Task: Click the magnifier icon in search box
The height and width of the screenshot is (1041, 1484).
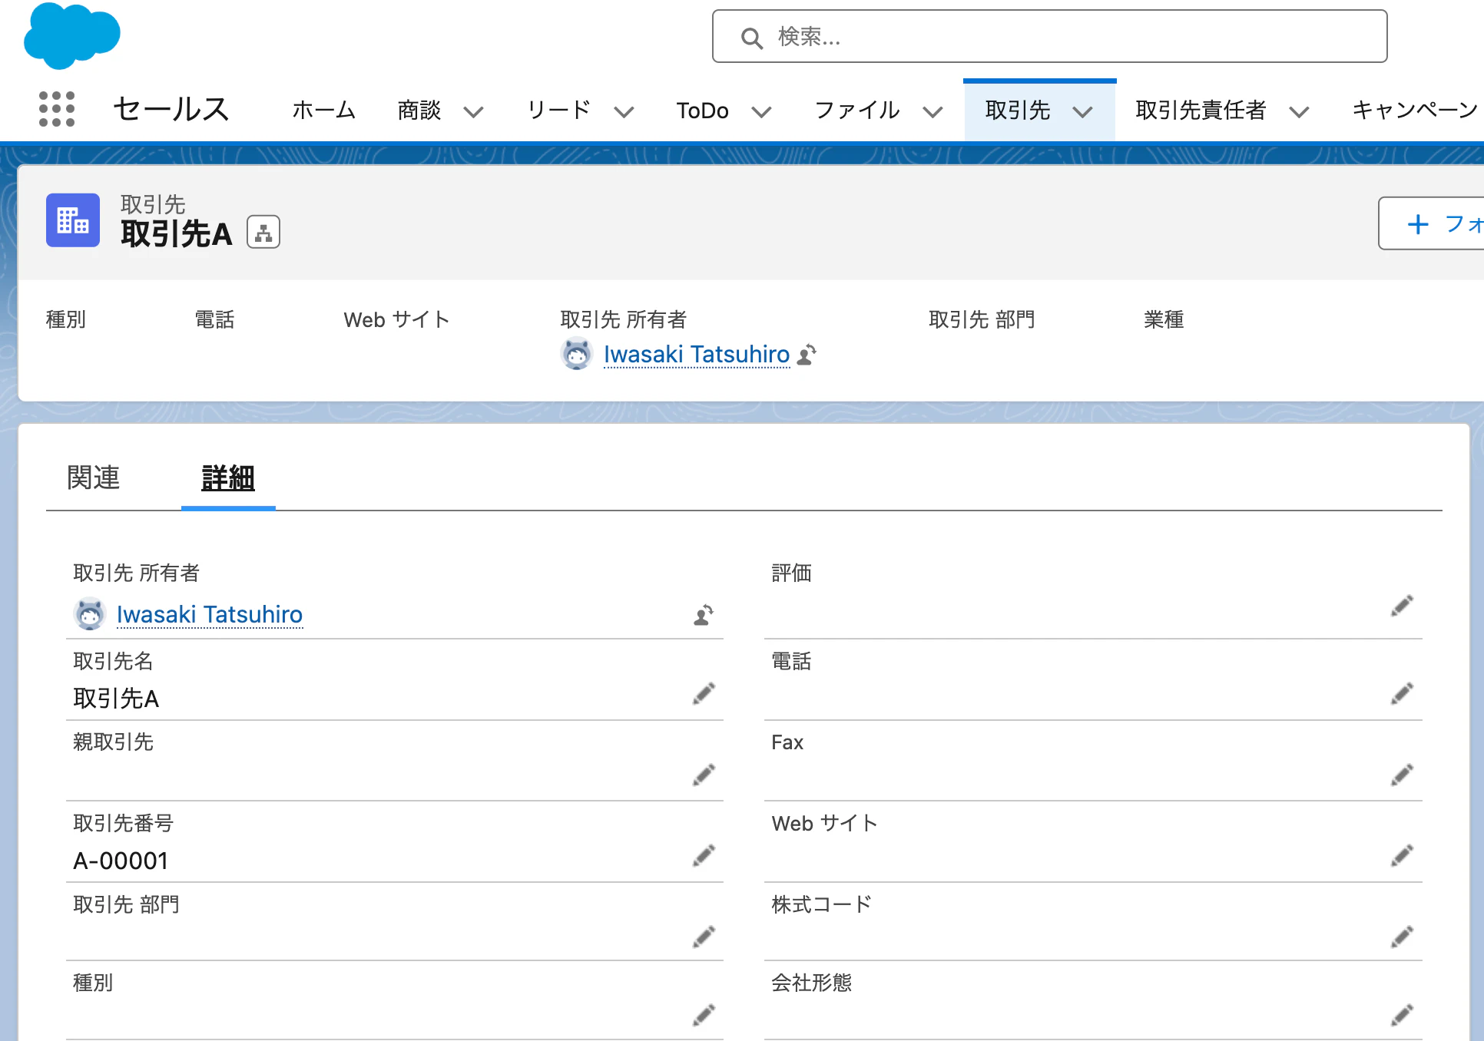Action: point(751,38)
